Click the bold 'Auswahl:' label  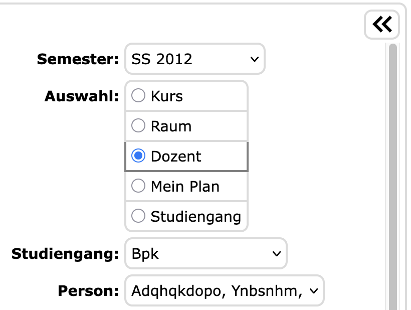tap(81, 96)
